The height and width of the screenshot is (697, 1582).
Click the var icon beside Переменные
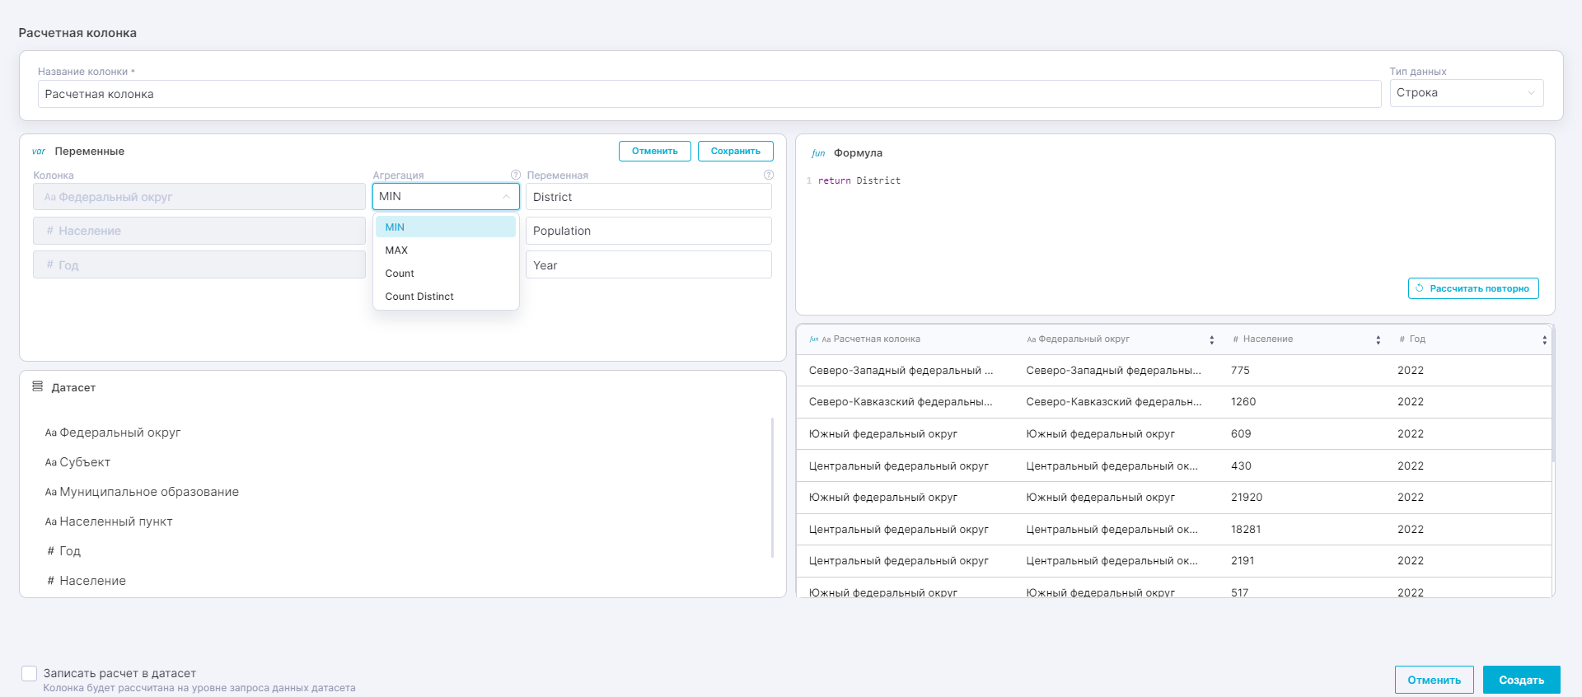pyautogui.click(x=39, y=152)
